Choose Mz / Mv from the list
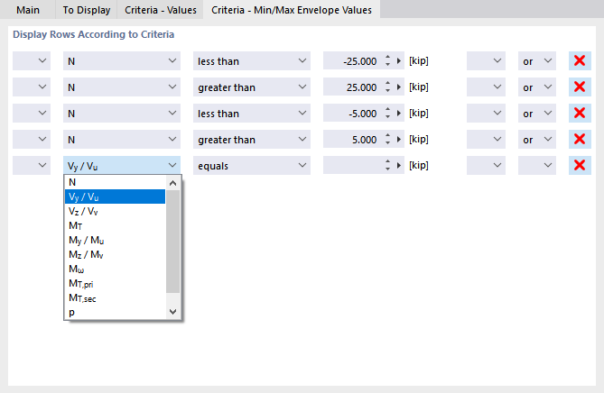The height and width of the screenshot is (393, 604). pyautogui.click(x=116, y=254)
